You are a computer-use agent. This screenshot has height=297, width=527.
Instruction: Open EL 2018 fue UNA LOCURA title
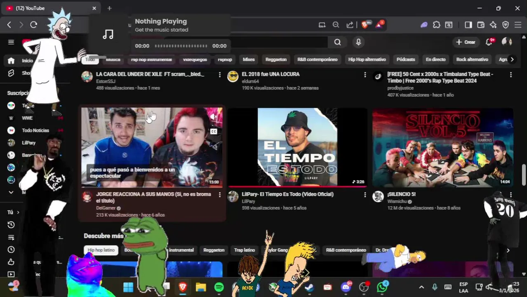tap(271, 74)
